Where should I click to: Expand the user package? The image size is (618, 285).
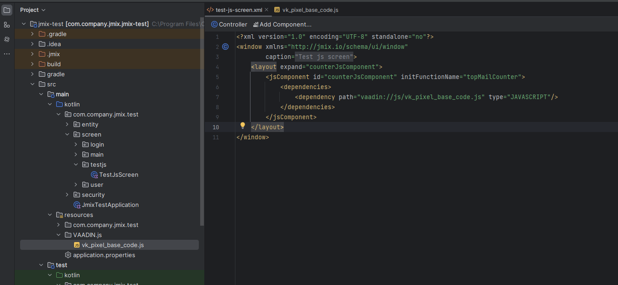click(76, 185)
